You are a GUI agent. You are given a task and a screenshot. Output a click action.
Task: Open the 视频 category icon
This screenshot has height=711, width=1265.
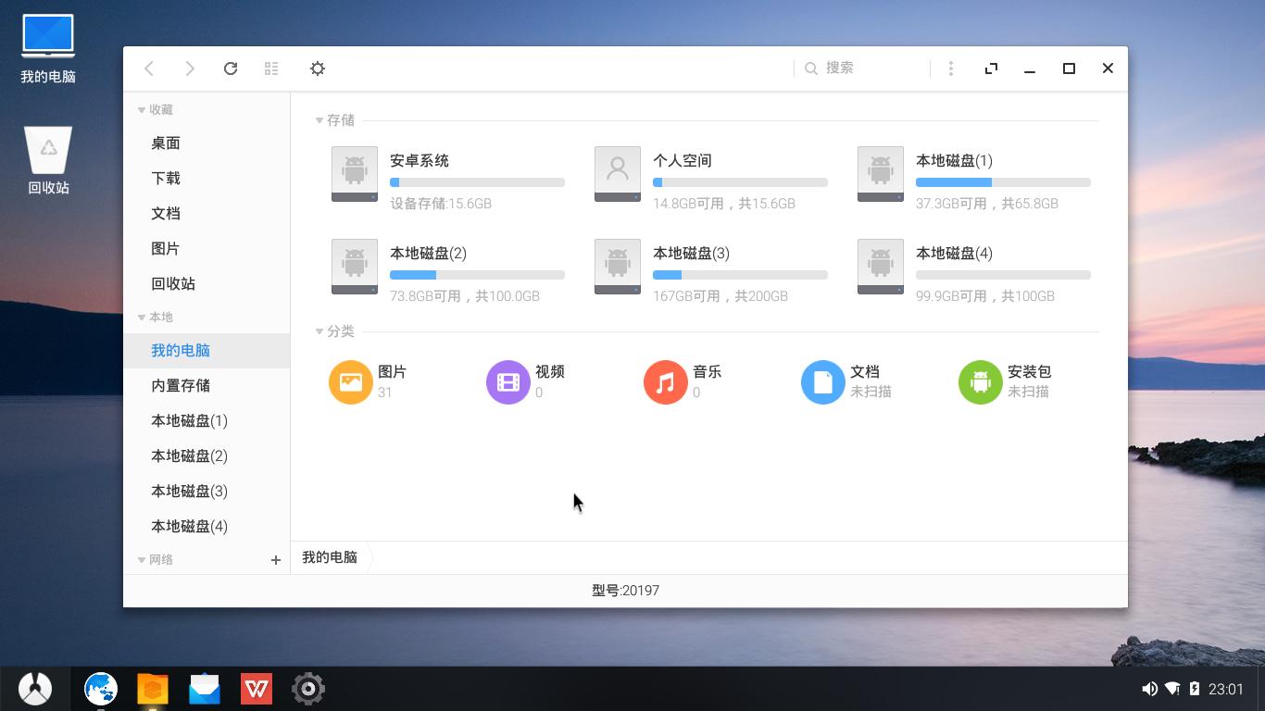click(508, 381)
